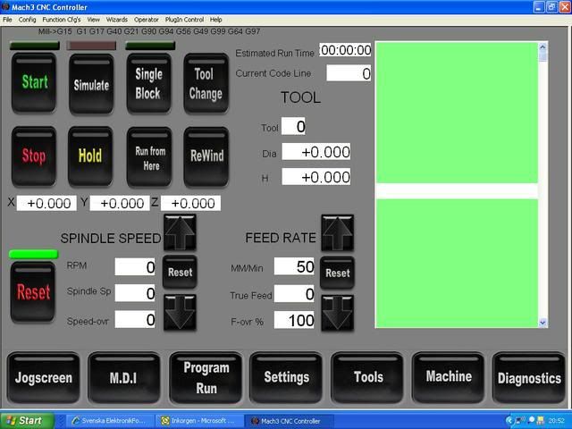Increase spindle speed with up arrow
The width and height of the screenshot is (572, 429).
180,232
